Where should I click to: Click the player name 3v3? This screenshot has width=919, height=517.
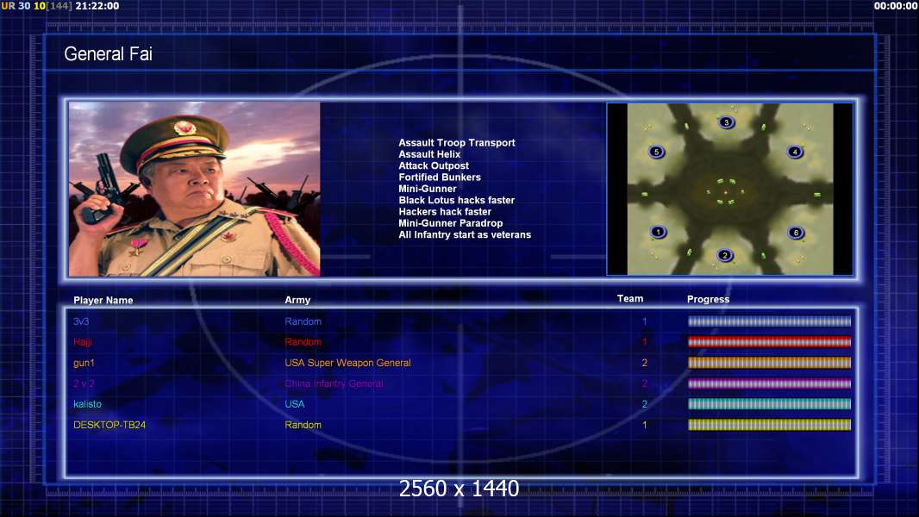pyautogui.click(x=81, y=321)
